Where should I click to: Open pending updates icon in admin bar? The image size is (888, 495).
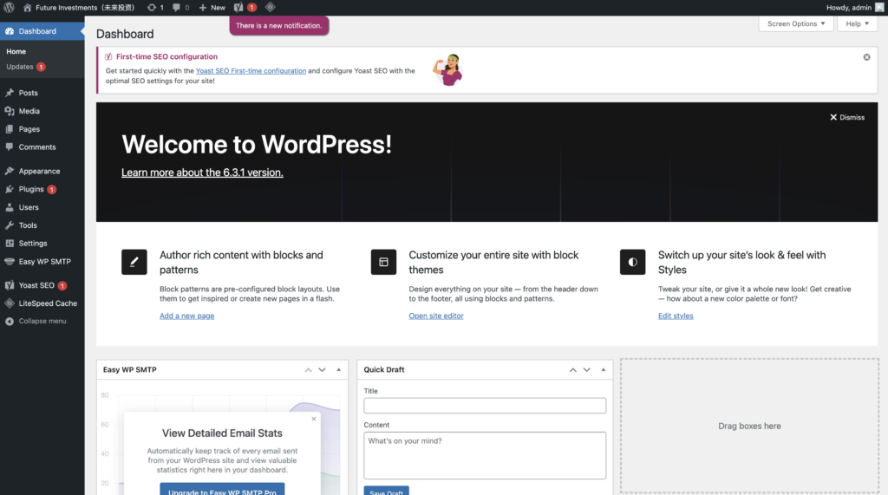pos(155,7)
